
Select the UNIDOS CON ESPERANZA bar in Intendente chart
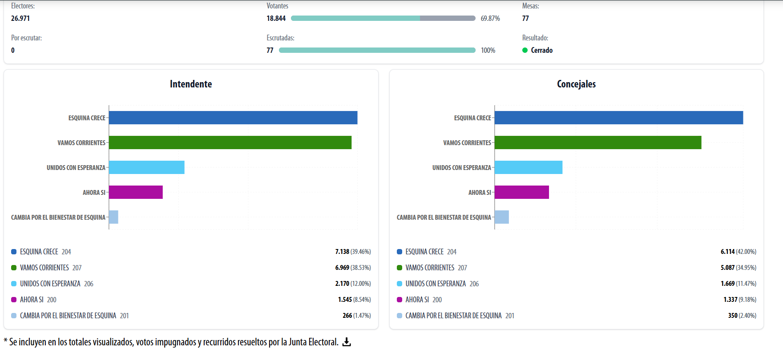(146, 167)
